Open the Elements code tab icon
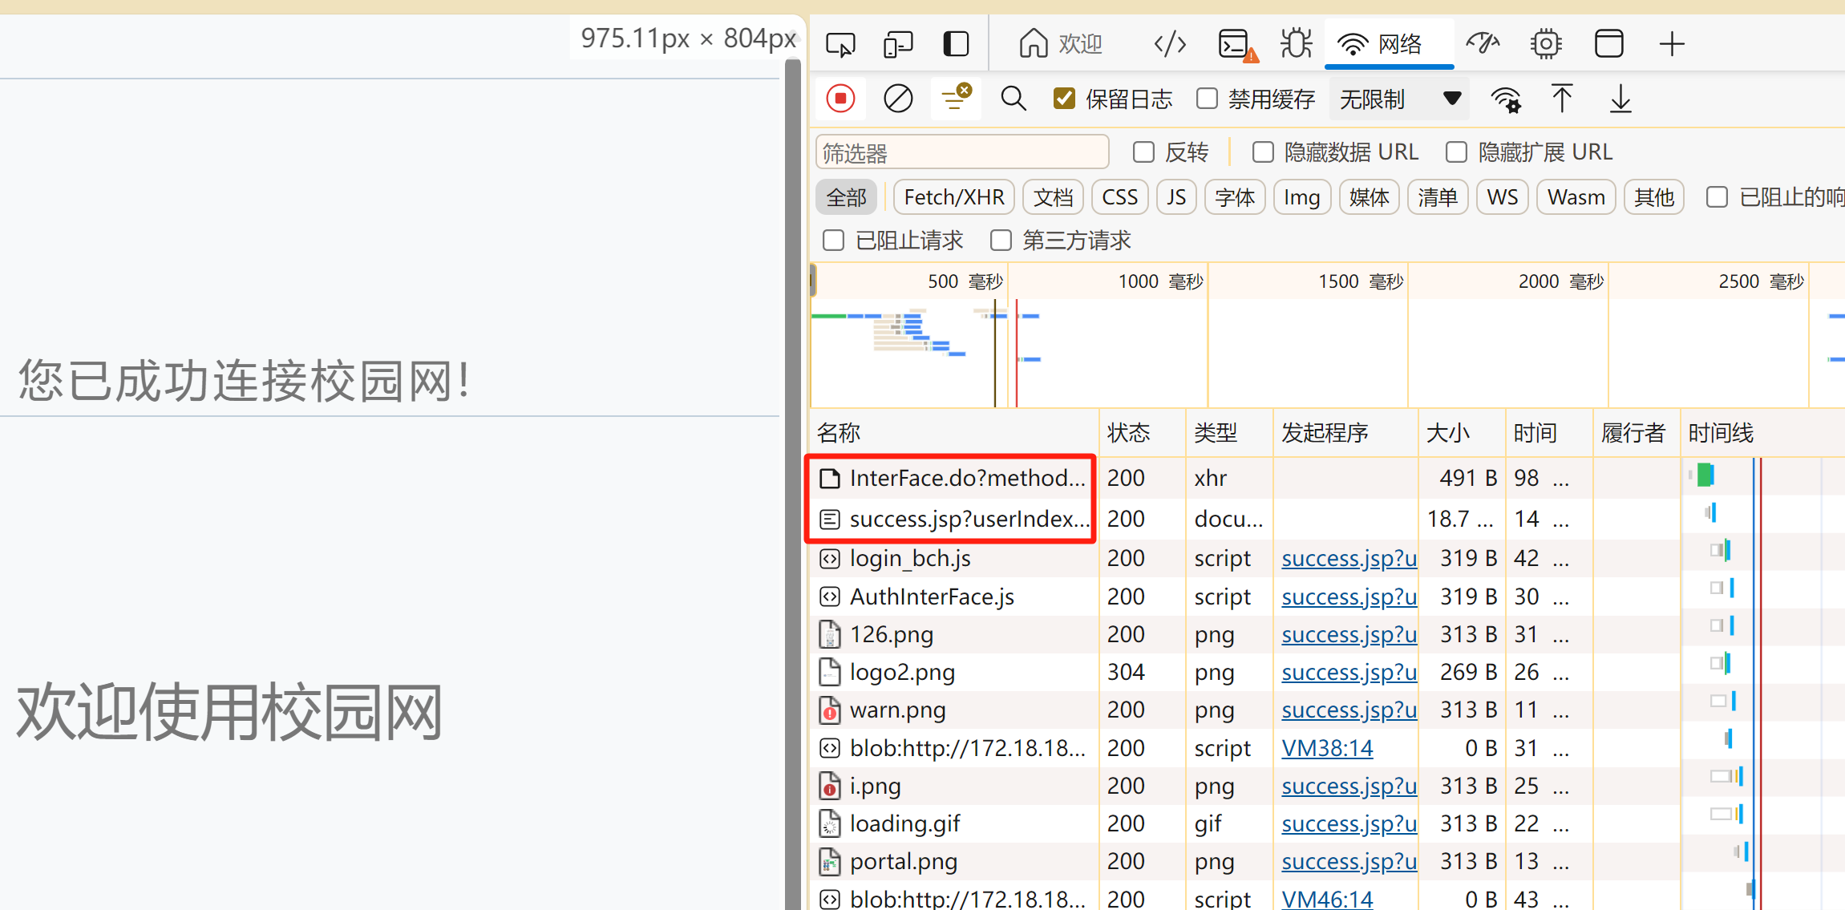 pos(1170,44)
